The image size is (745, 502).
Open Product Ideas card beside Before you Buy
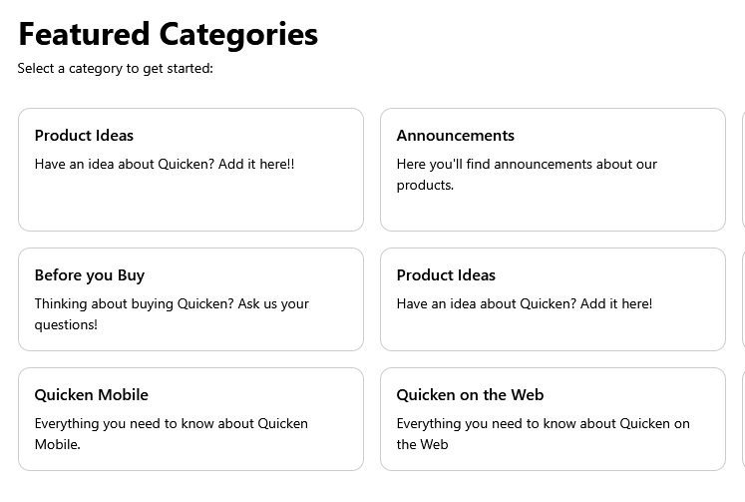[552, 299]
